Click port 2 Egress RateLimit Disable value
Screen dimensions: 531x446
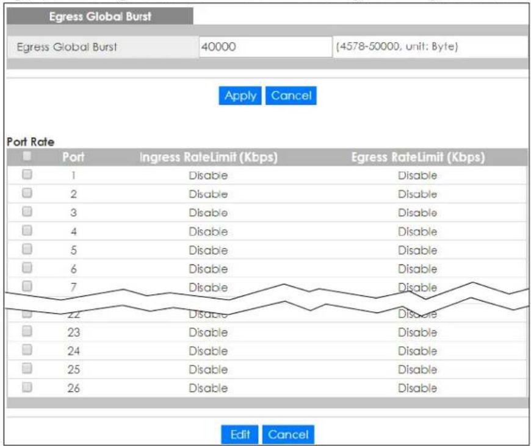(417, 194)
